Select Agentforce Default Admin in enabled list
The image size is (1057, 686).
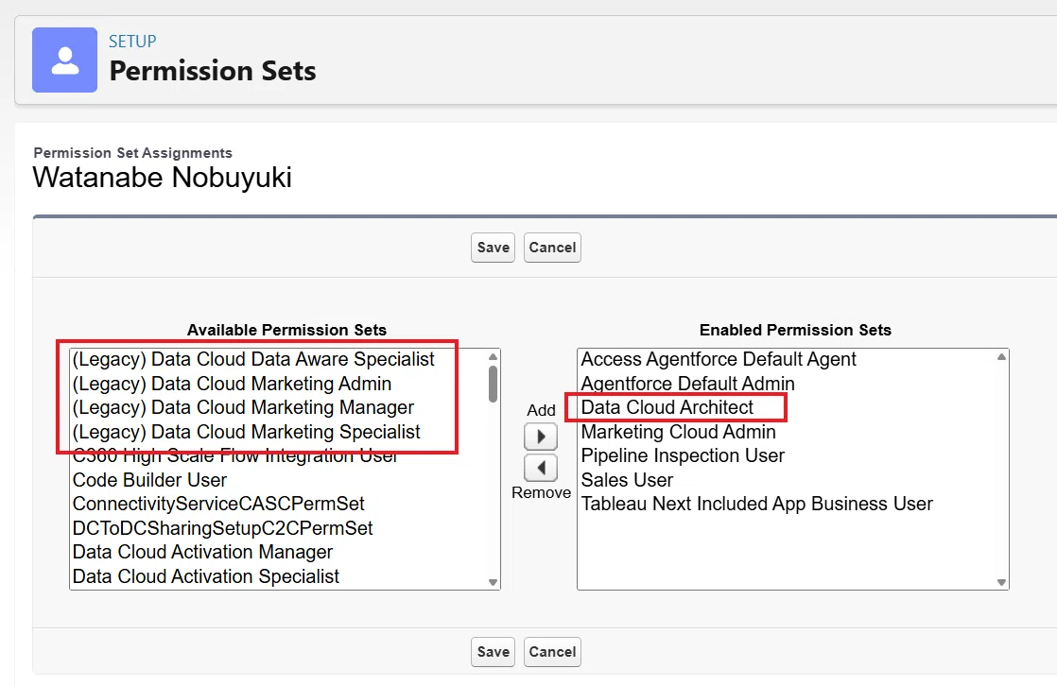click(x=687, y=384)
